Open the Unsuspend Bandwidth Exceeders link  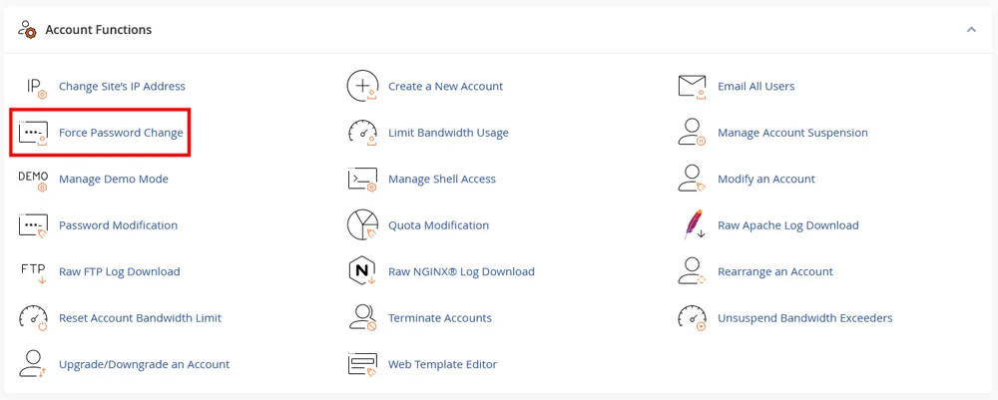coord(805,318)
